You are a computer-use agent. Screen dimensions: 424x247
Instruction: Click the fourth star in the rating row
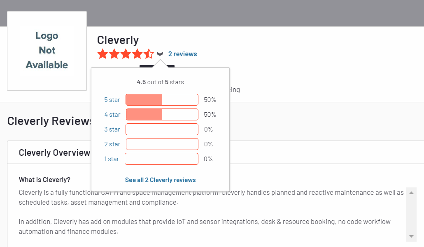click(x=137, y=53)
